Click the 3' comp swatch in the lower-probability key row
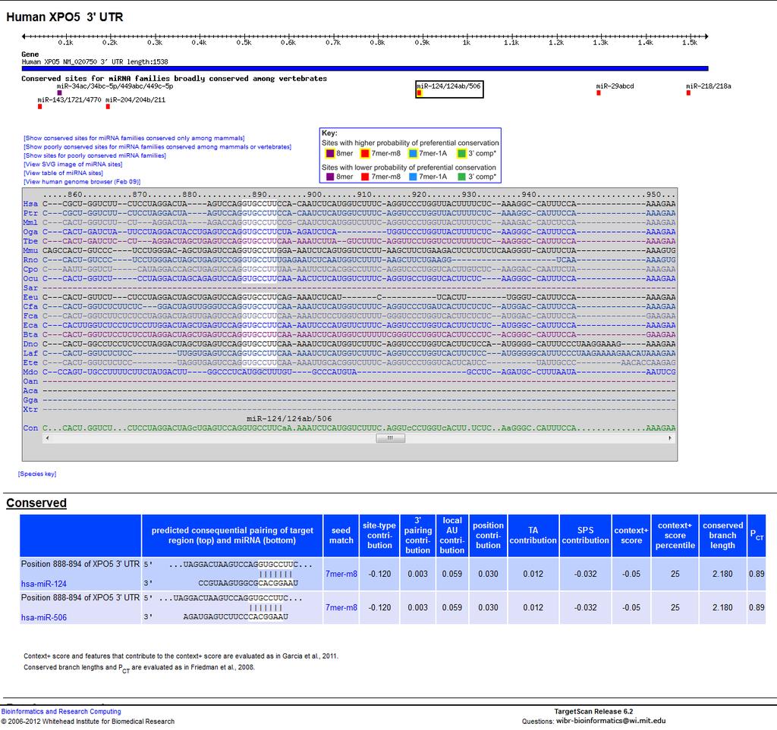This screenshot has width=777, height=730. [x=462, y=177]
